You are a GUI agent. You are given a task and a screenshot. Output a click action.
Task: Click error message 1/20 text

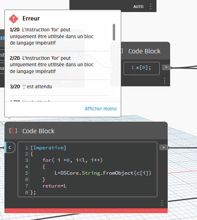52,36
